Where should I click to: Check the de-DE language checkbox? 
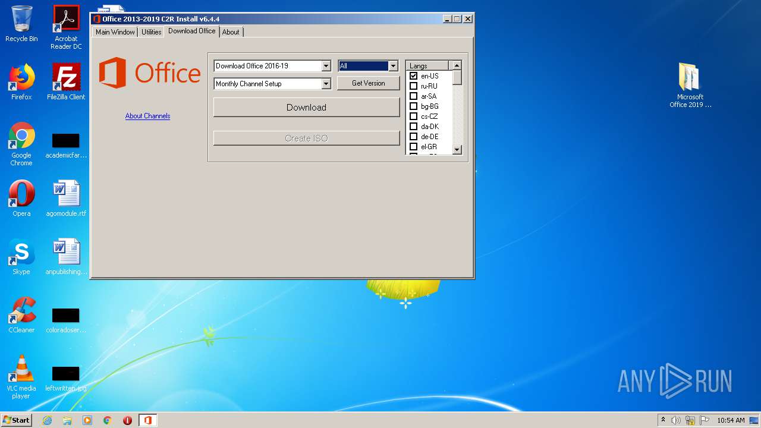click(414, 137)
